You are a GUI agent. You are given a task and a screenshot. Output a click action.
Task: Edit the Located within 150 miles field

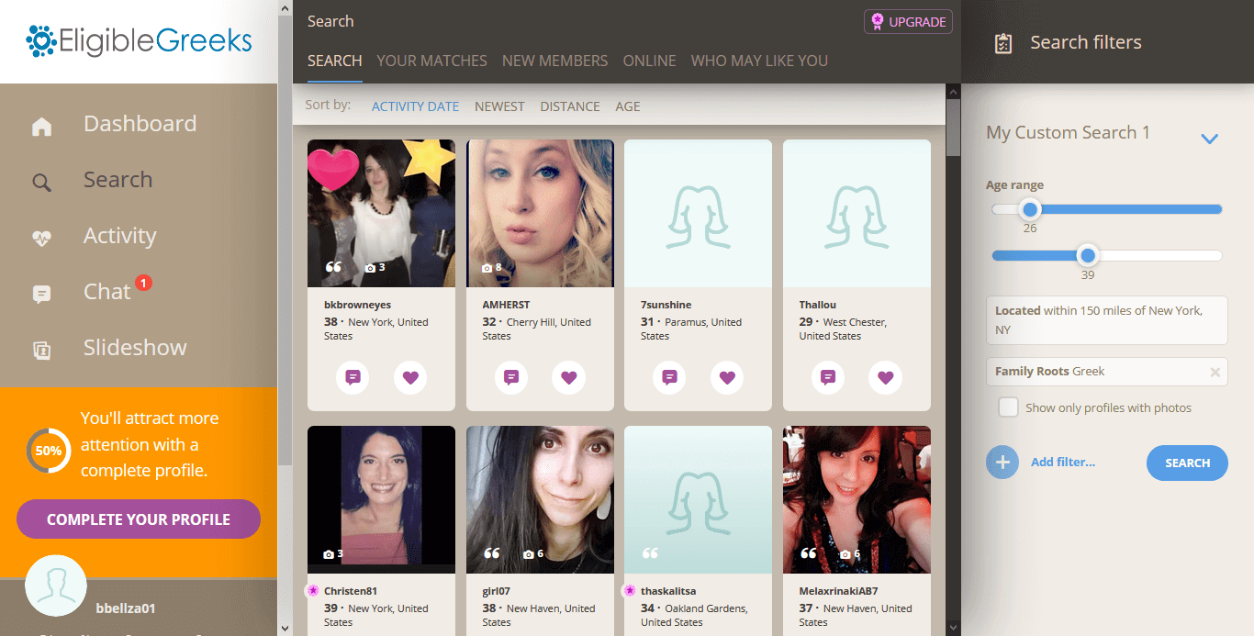tap(1107, 320)
